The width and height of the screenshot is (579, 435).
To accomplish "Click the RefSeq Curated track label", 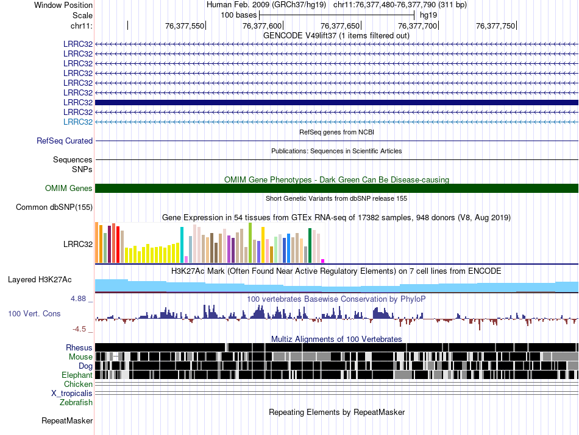I will (65, 141).
